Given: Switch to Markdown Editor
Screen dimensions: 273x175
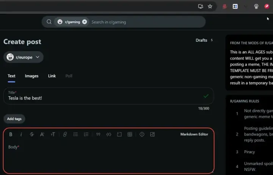Looking at the screenshot, I should tap(194, 134).
